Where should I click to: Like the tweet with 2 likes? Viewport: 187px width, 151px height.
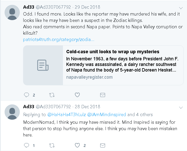(x=77, y=145)
